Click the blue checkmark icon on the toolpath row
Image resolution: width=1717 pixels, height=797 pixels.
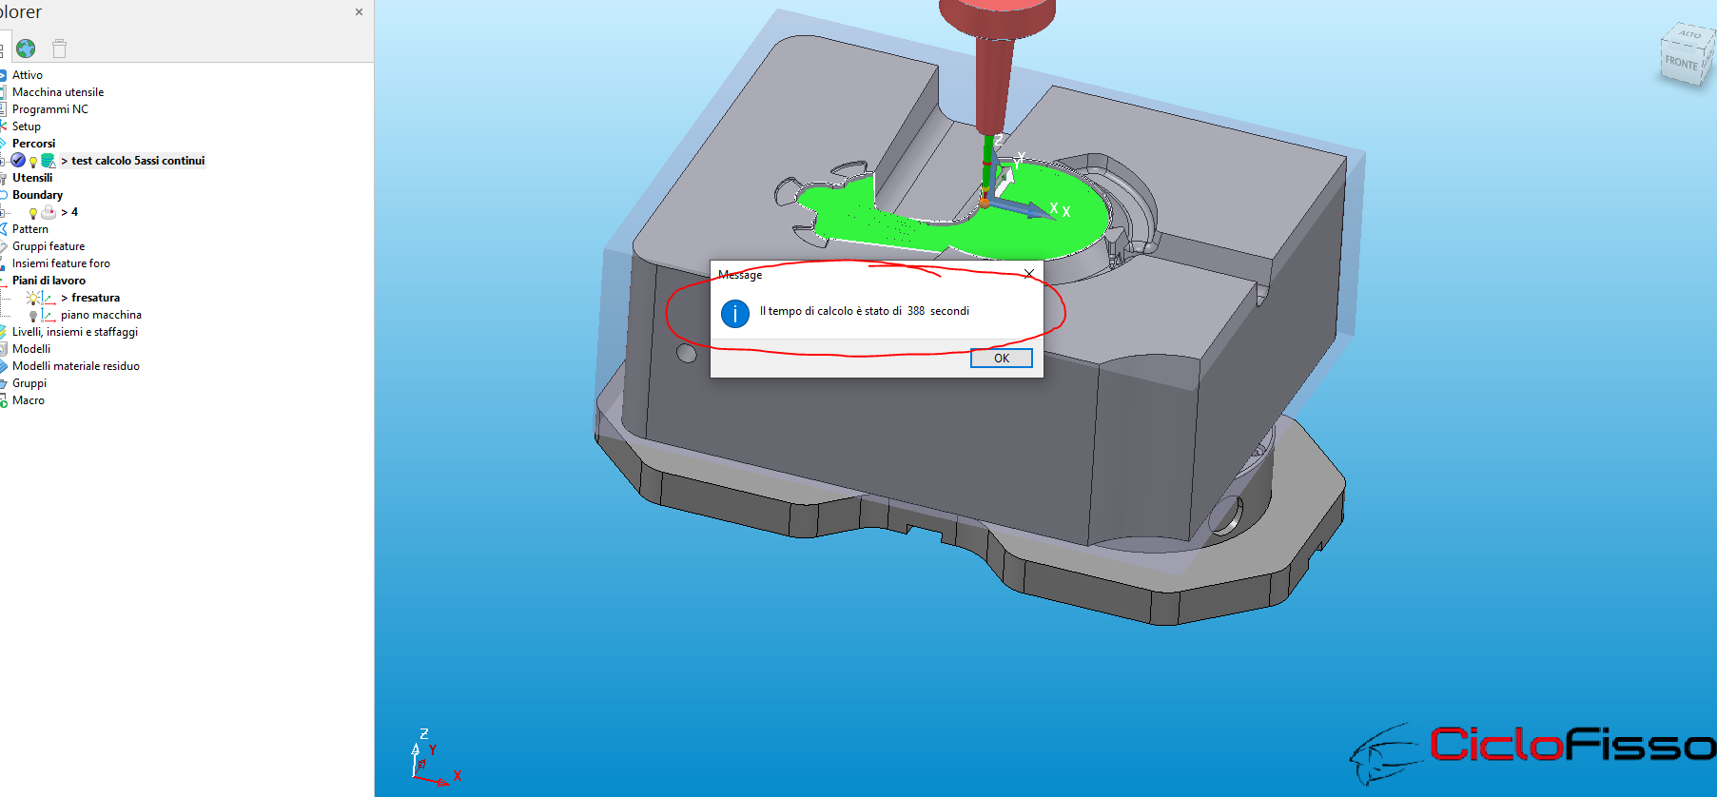[18, 160]
